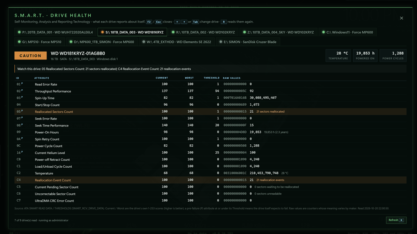
Task: Click the '0 sectors unreadable' note
Action: point(268,194)
